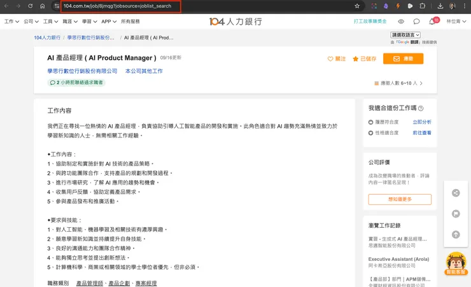Open the 智能客服 mascot chat icon

[456, 263]
